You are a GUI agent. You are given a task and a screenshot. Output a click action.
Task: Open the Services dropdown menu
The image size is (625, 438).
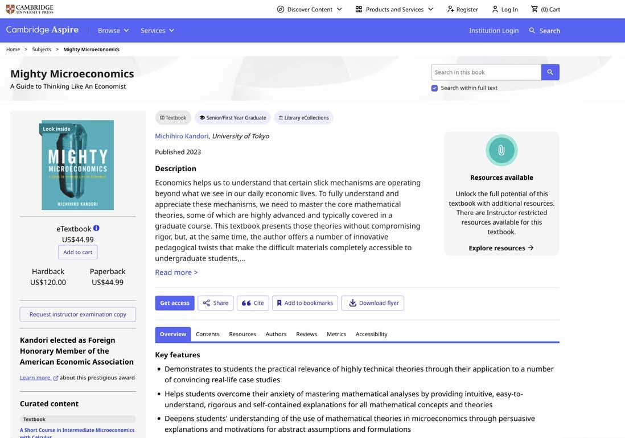[x=157, y=30]
